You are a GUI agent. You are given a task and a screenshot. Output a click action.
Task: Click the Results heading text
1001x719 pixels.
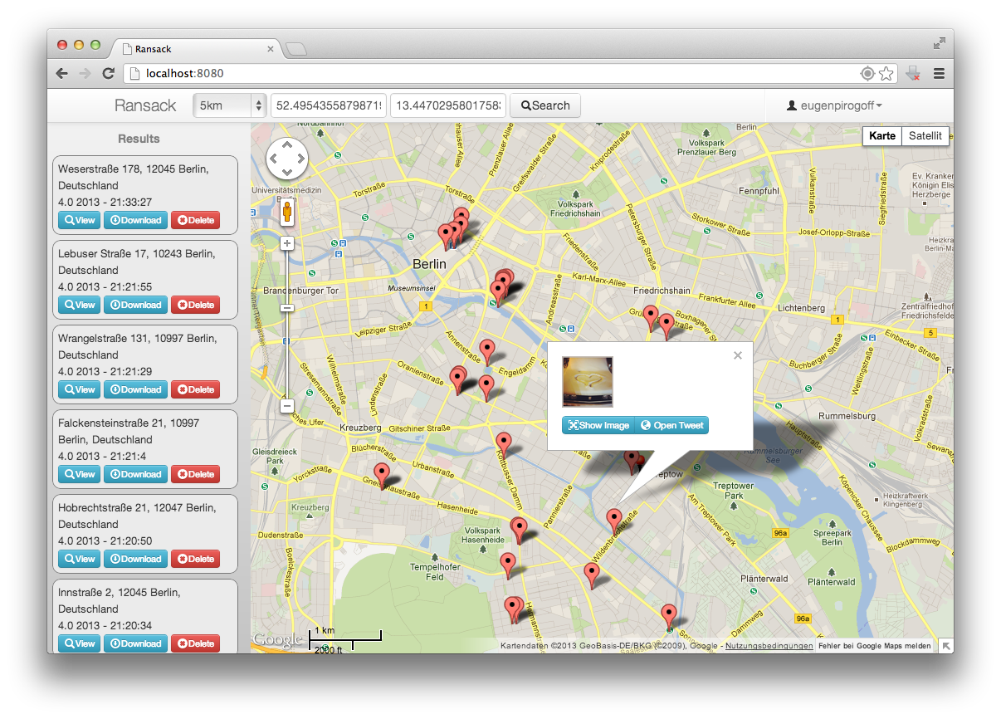click(x=139, y=139)
